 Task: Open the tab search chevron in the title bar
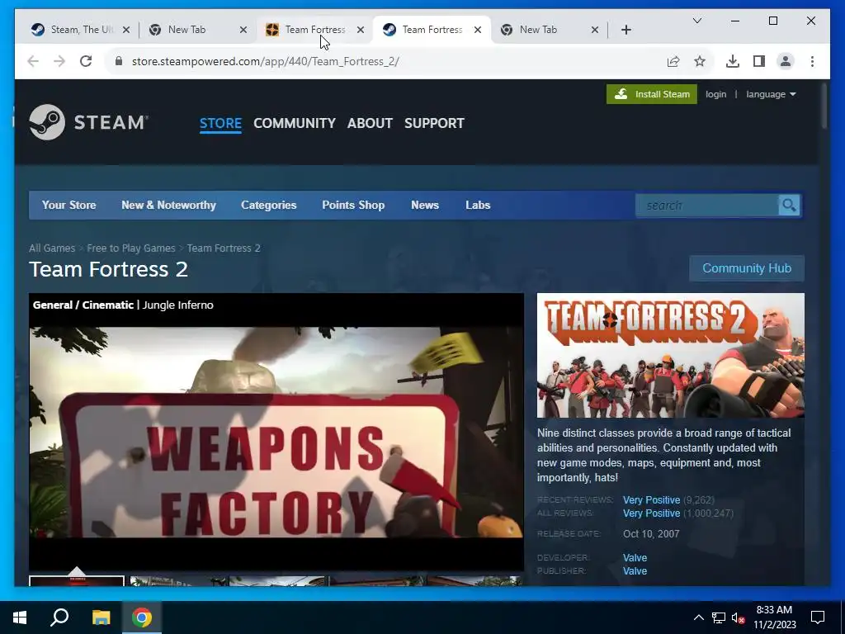click(696, 21)
